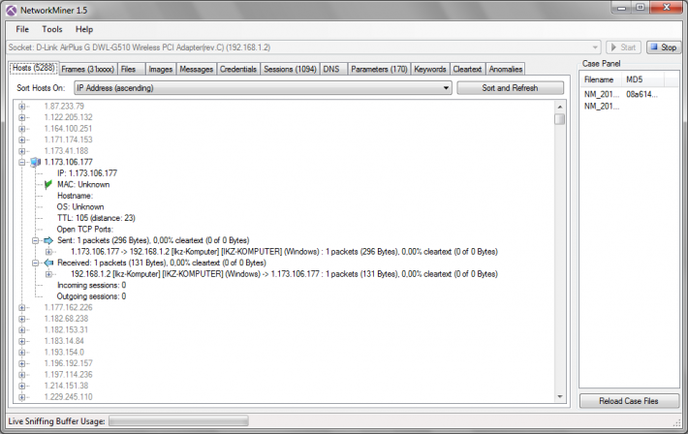The image size is (688, 434).
Task: Select the 'Incoming sessions: 0' row
Action: [x=92, y=285]
